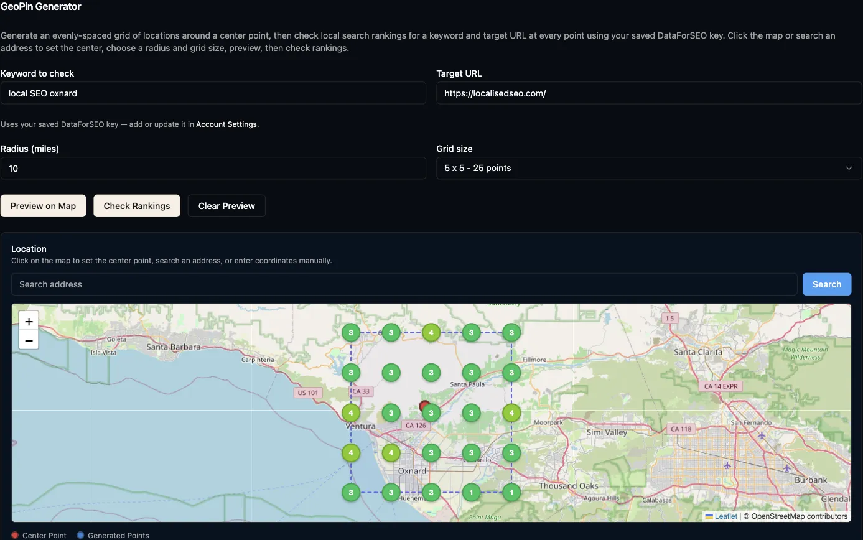Viewport: 863px width, 540px height.
Task: Click the 3 marker overlapping the red center pin
Action: 432,413
